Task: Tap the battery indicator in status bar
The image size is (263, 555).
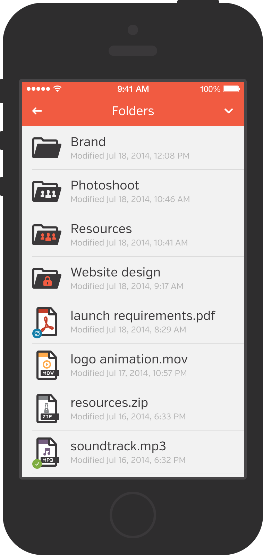Action: (231, 89)
